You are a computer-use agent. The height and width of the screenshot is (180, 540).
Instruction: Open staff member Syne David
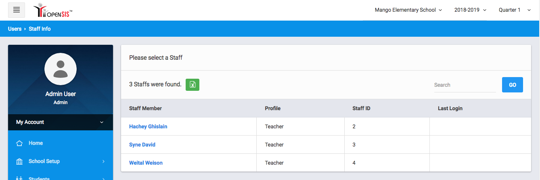(x=142, y=145)
